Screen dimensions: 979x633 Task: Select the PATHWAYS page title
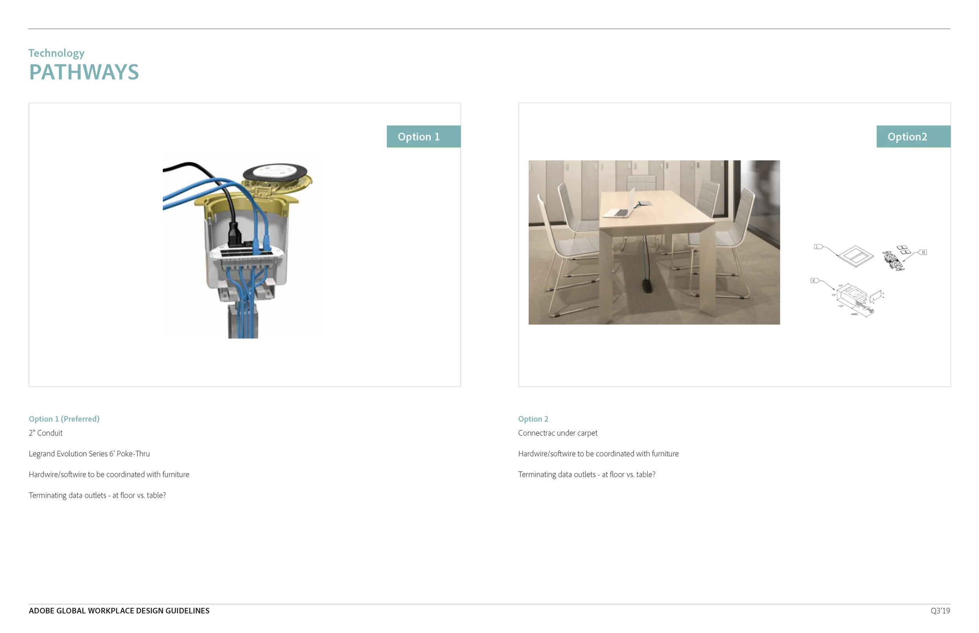(x=84, y=72)
